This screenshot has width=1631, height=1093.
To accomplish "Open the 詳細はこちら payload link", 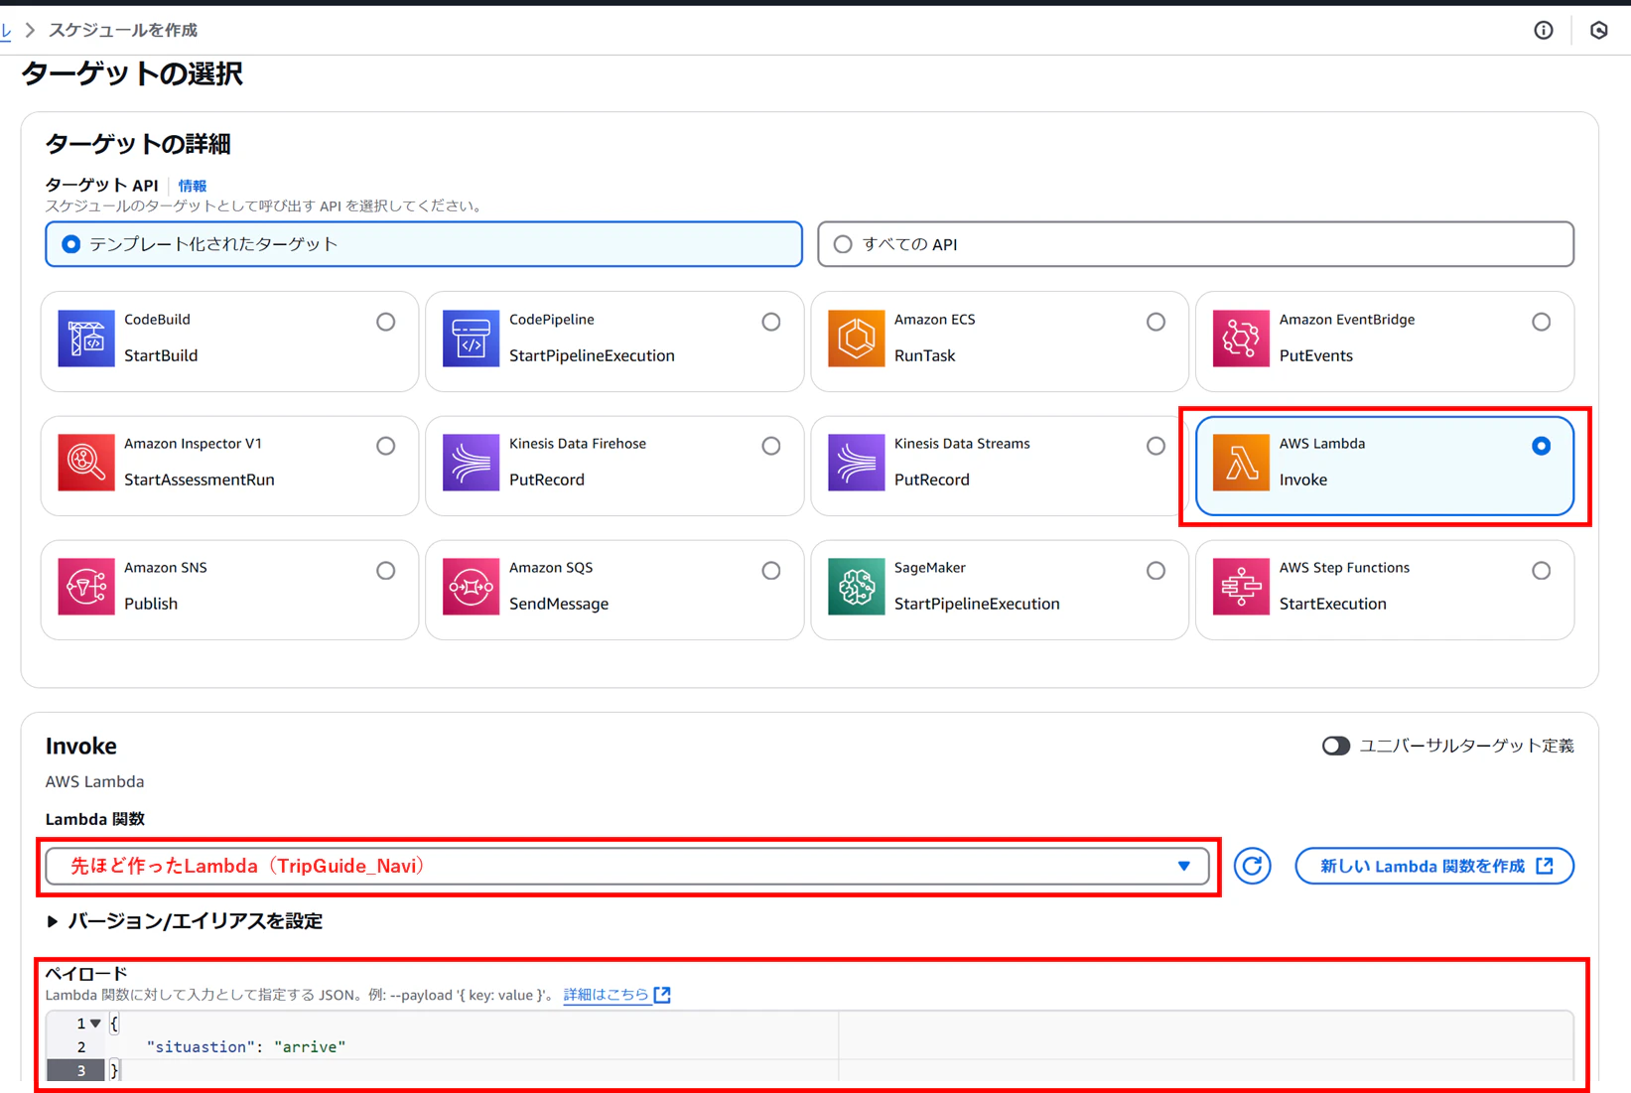I will [x=616, y=995].
